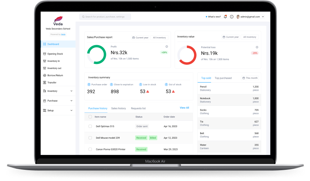This screenshot has width=310, height=181.
Task: Click the green Profit donut chart
Action: (96, 55)
